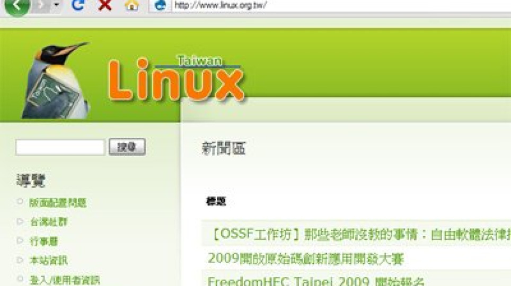Click the site favicon beside the address bar
The width and height of the screenshot is (511, 286).
[160, 5]
